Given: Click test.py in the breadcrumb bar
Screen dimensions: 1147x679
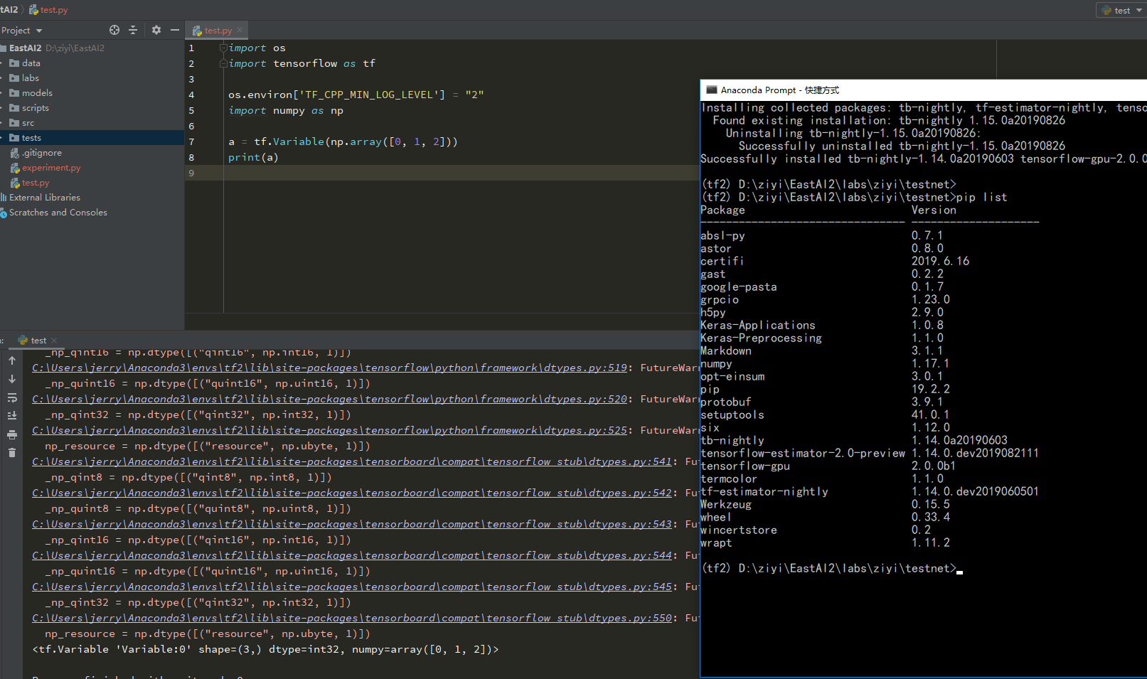Looking at the screenshot, I should click(49, 10).
